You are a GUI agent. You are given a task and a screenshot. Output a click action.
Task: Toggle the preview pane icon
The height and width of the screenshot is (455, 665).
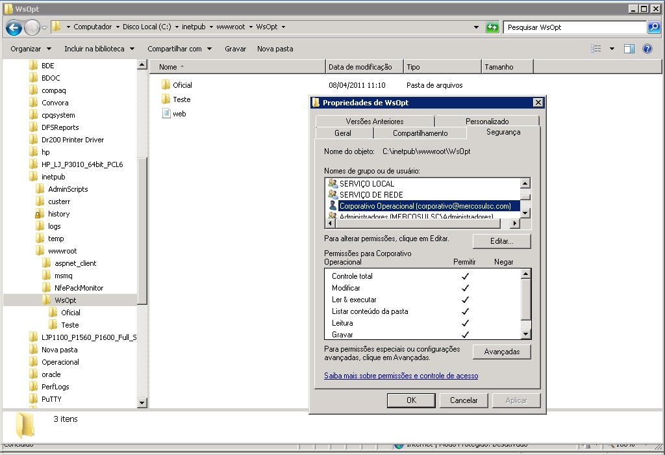[x=629, y=49]
